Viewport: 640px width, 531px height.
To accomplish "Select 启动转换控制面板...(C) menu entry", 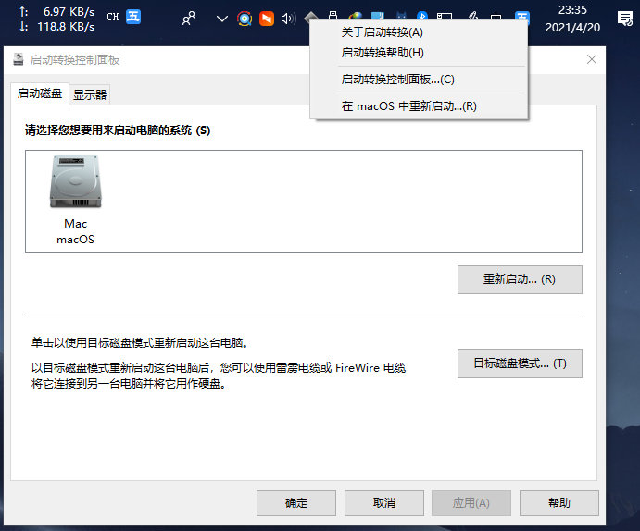I will 397,80.
